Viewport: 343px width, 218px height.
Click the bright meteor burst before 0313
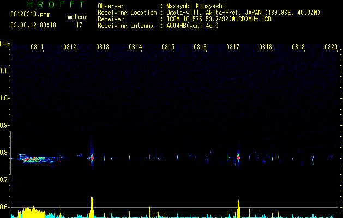92,158
